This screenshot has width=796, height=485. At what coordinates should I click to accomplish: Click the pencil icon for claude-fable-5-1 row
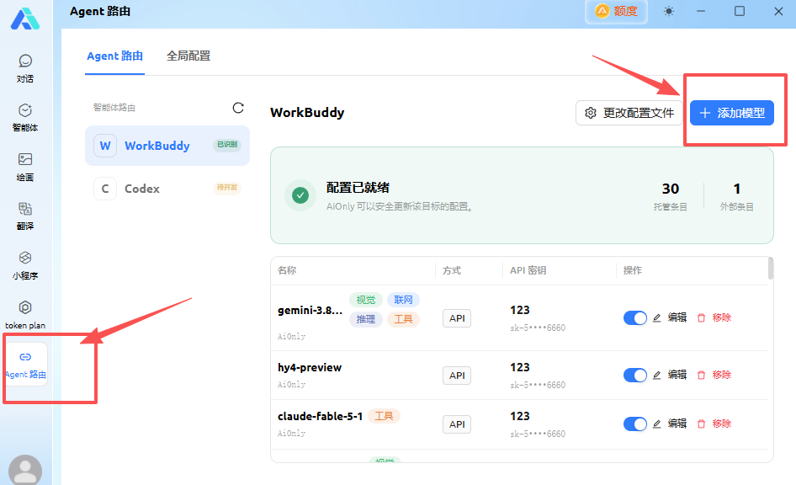tap(657, 424)
